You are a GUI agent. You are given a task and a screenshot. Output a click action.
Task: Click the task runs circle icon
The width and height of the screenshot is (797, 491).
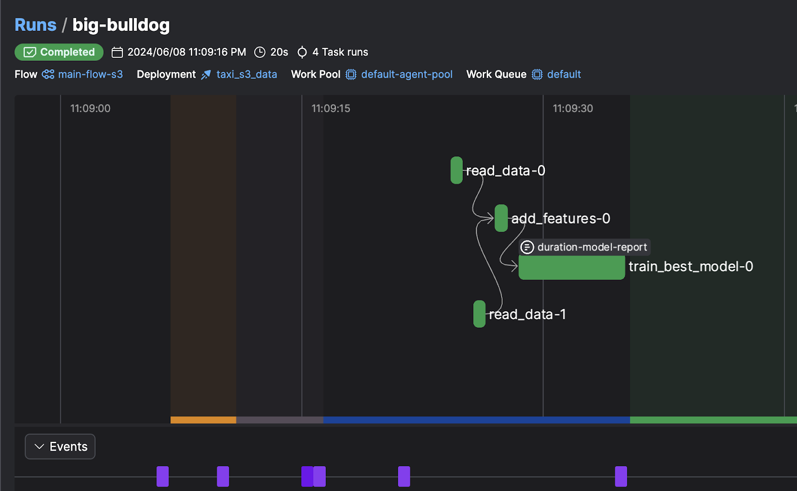pos(302,52)
